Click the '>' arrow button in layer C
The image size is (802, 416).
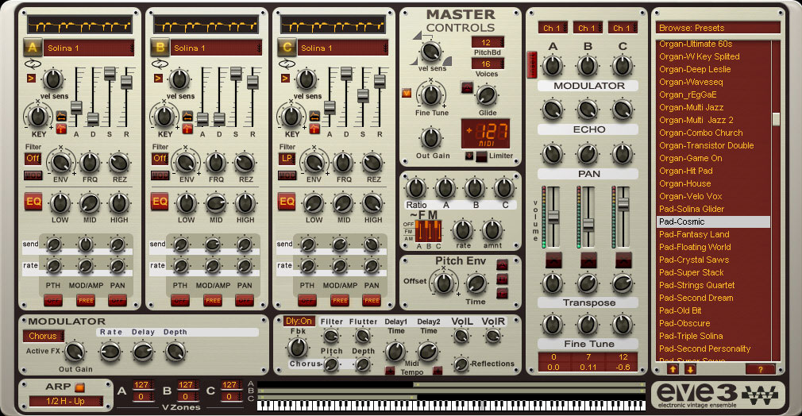(x=285, y=79)
